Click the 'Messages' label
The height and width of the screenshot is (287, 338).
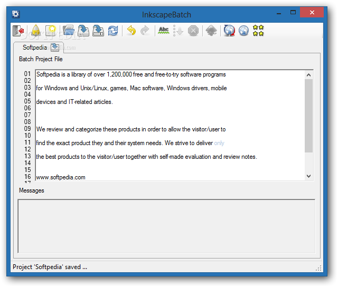[32, 190]
